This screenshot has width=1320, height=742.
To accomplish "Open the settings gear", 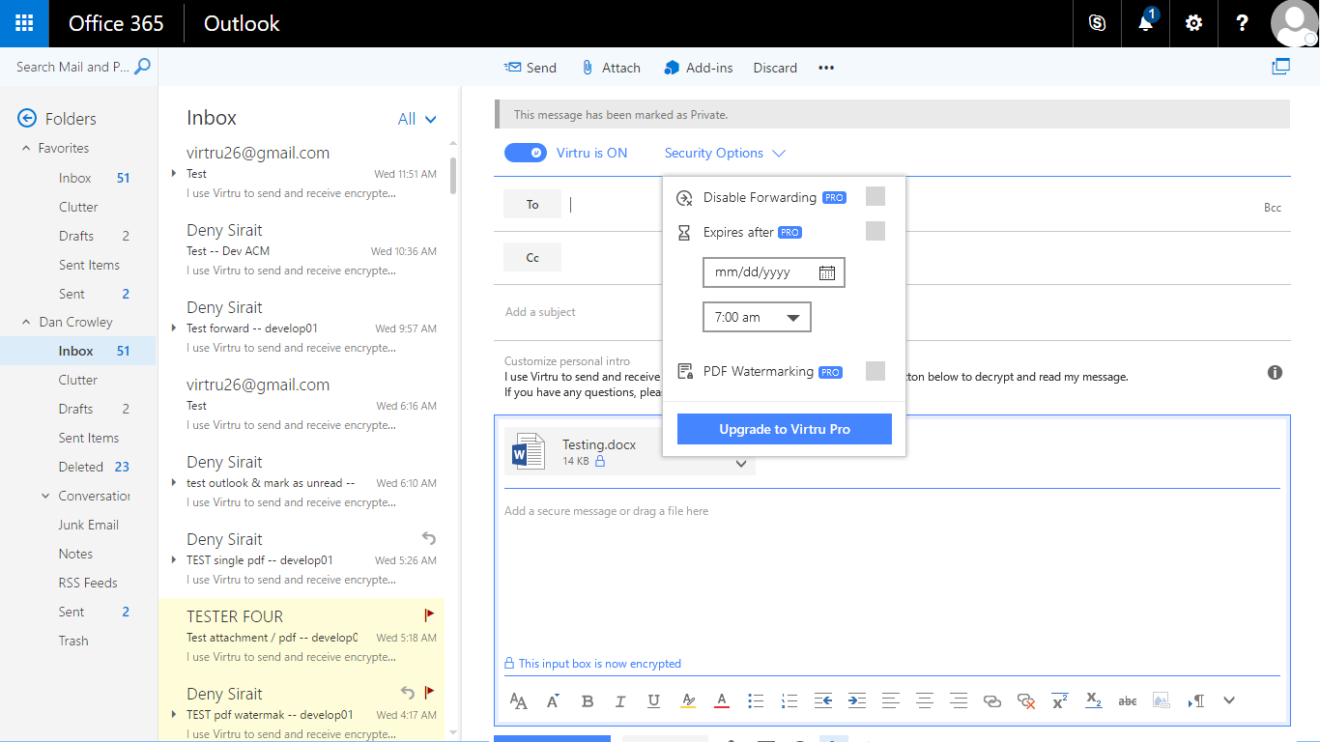I will (x=1193, y=23).
